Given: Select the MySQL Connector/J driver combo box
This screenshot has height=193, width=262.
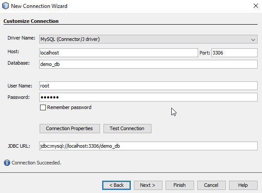Looking at the screenshot, I should tap(148, 39).
